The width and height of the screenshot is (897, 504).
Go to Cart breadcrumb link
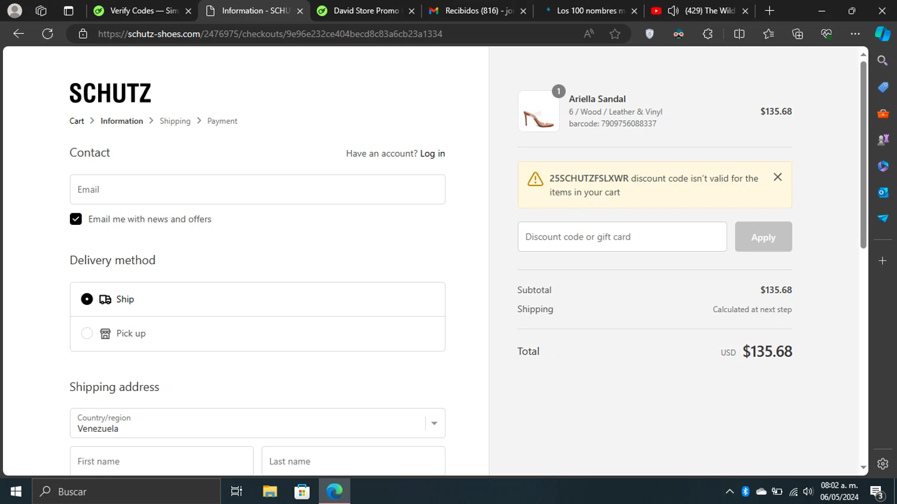77,121
